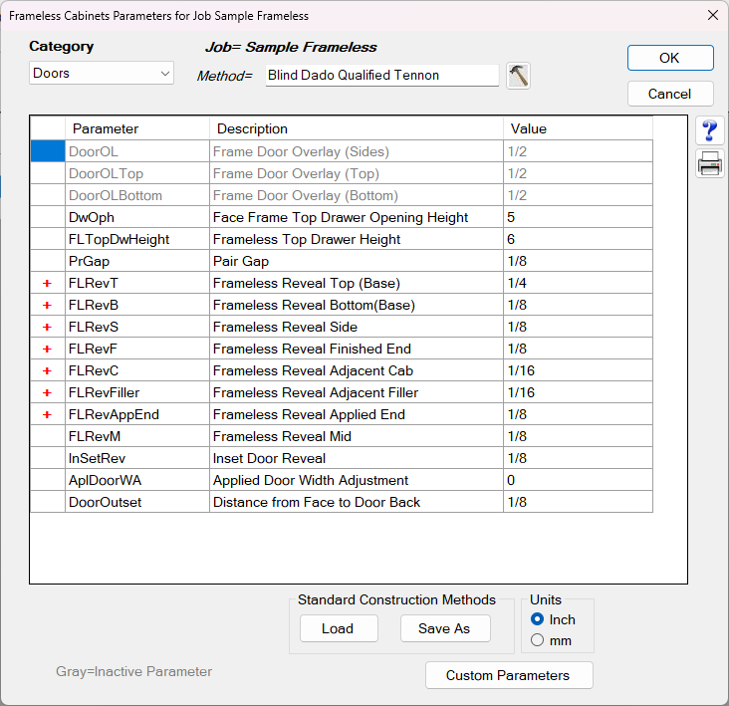Click the Method name text field
This screenshot has height=706, width=729.
coord(381,75)
